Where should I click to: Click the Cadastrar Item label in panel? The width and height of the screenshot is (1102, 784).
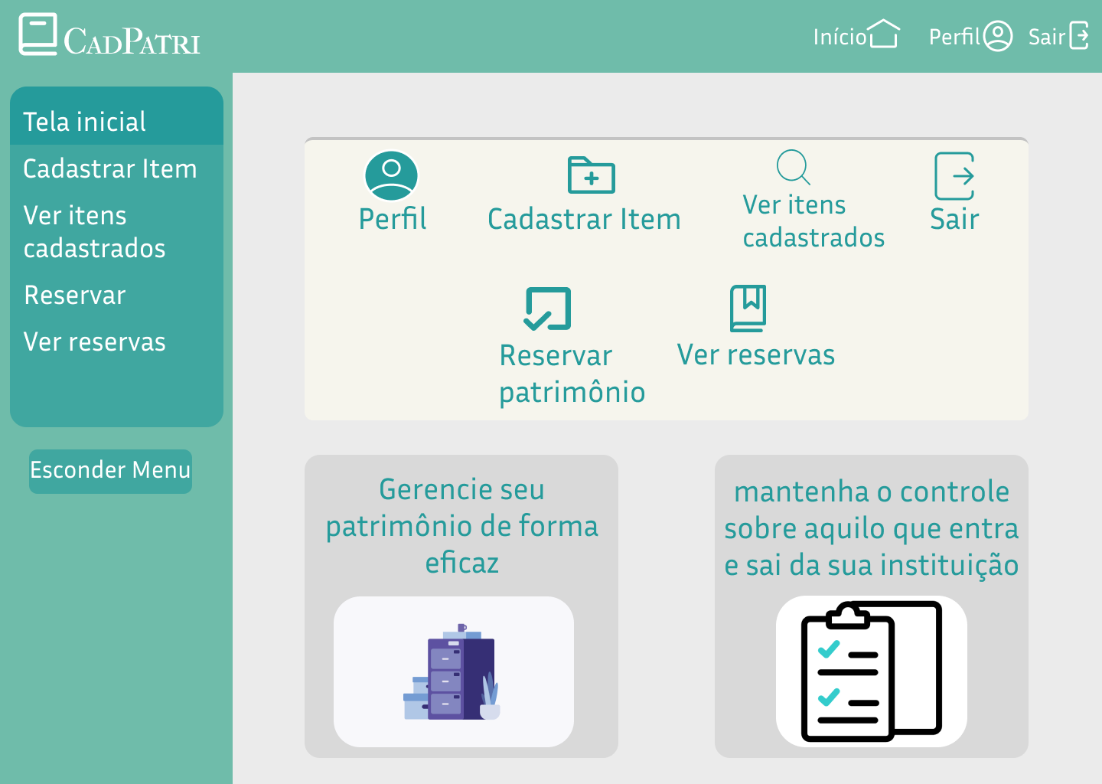(x=584, y=219)
